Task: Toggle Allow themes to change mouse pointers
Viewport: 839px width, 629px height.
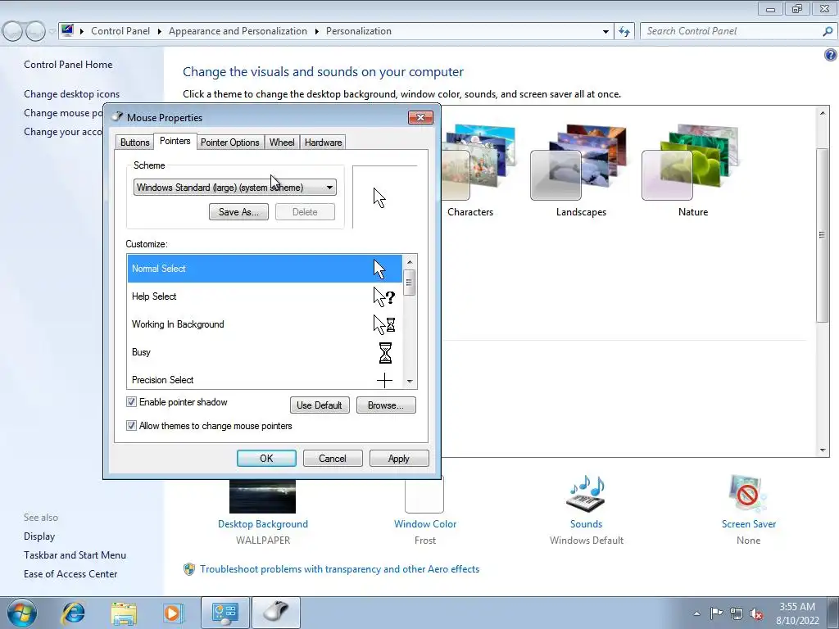Action: tap(131, 426)
